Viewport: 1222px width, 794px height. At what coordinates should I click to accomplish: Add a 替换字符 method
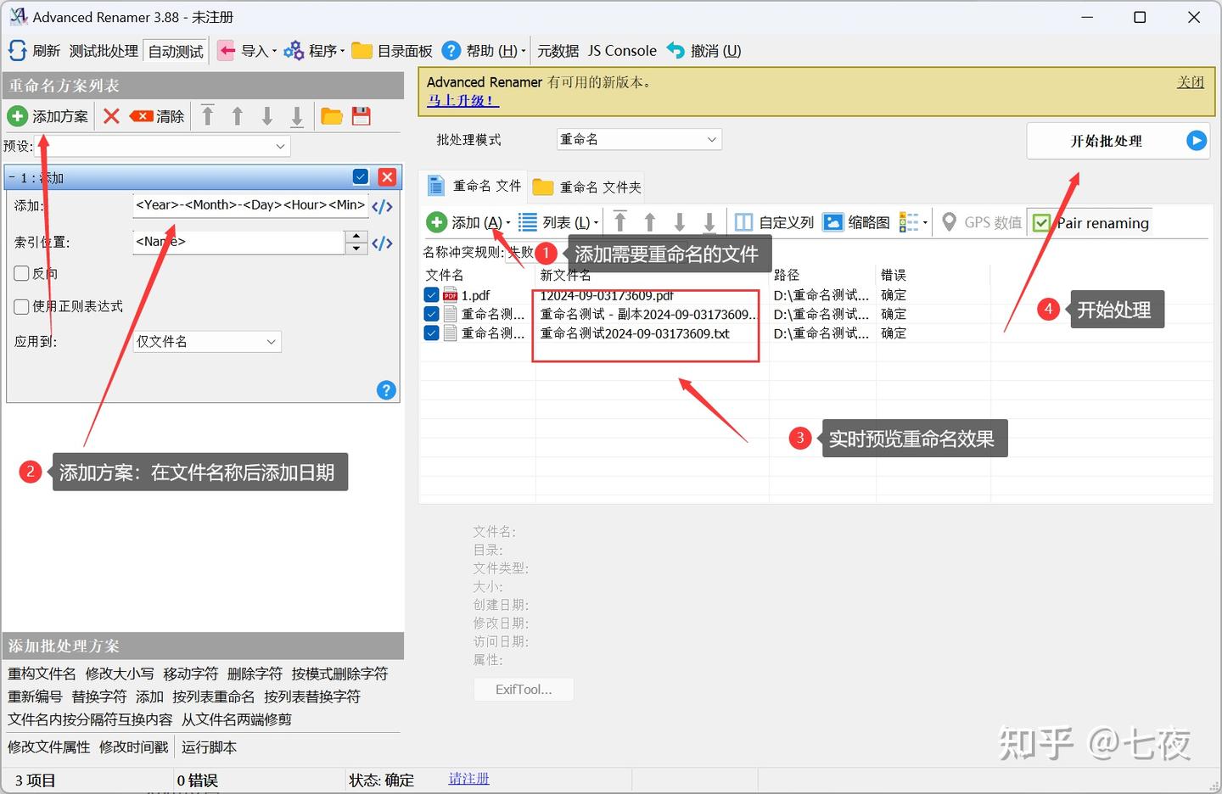pos(99,696)
